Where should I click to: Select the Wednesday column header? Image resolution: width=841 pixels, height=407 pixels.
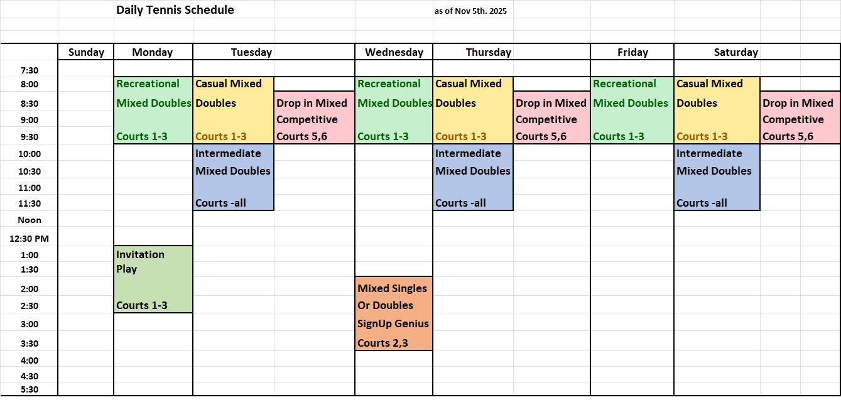(x=394, y=52)
